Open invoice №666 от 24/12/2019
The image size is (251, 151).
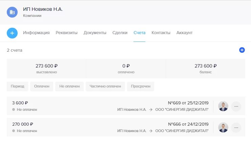tap(188, 124)
